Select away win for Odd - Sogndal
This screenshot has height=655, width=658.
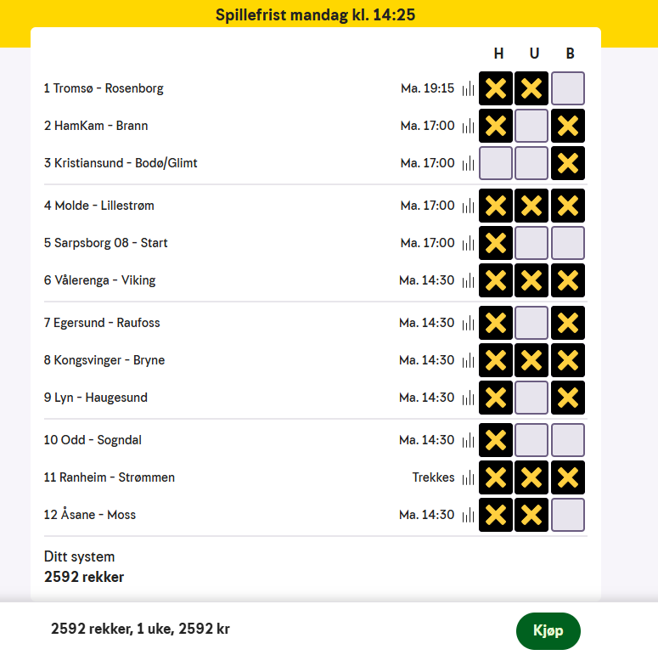click(568, 440)
